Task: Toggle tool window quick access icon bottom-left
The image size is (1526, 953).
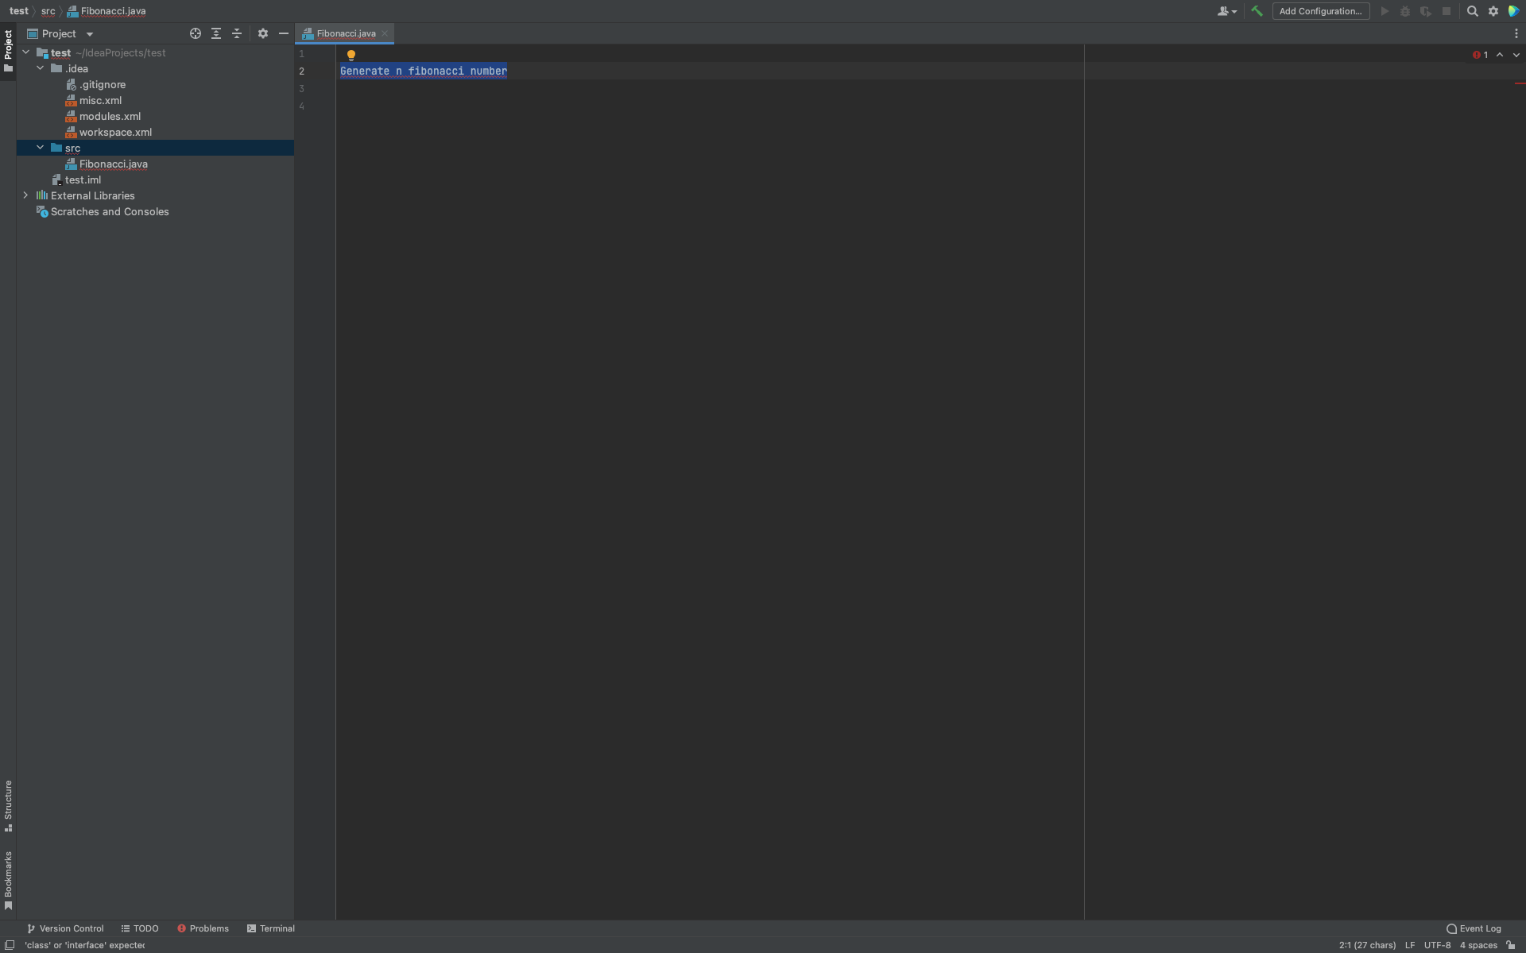Action: point(10,945)
